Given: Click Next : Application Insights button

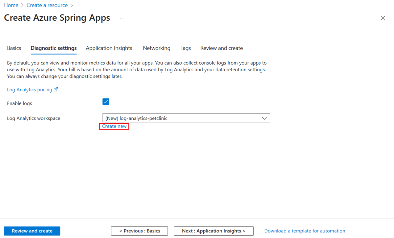Looking at the screenshot, I should point(214,231).
